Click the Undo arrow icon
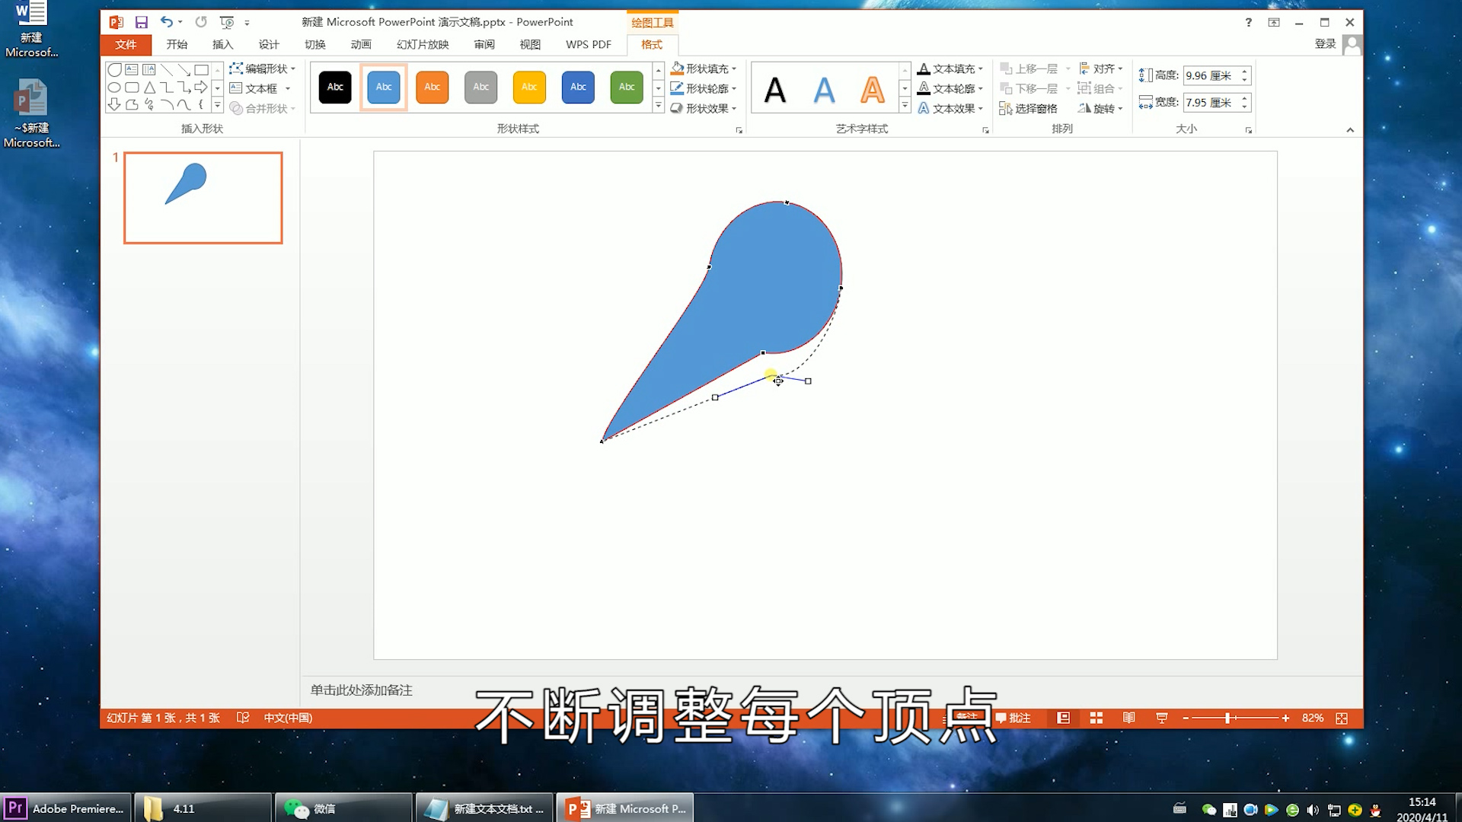Screen dimensions: 1462x822 click(x=166, y=22)
